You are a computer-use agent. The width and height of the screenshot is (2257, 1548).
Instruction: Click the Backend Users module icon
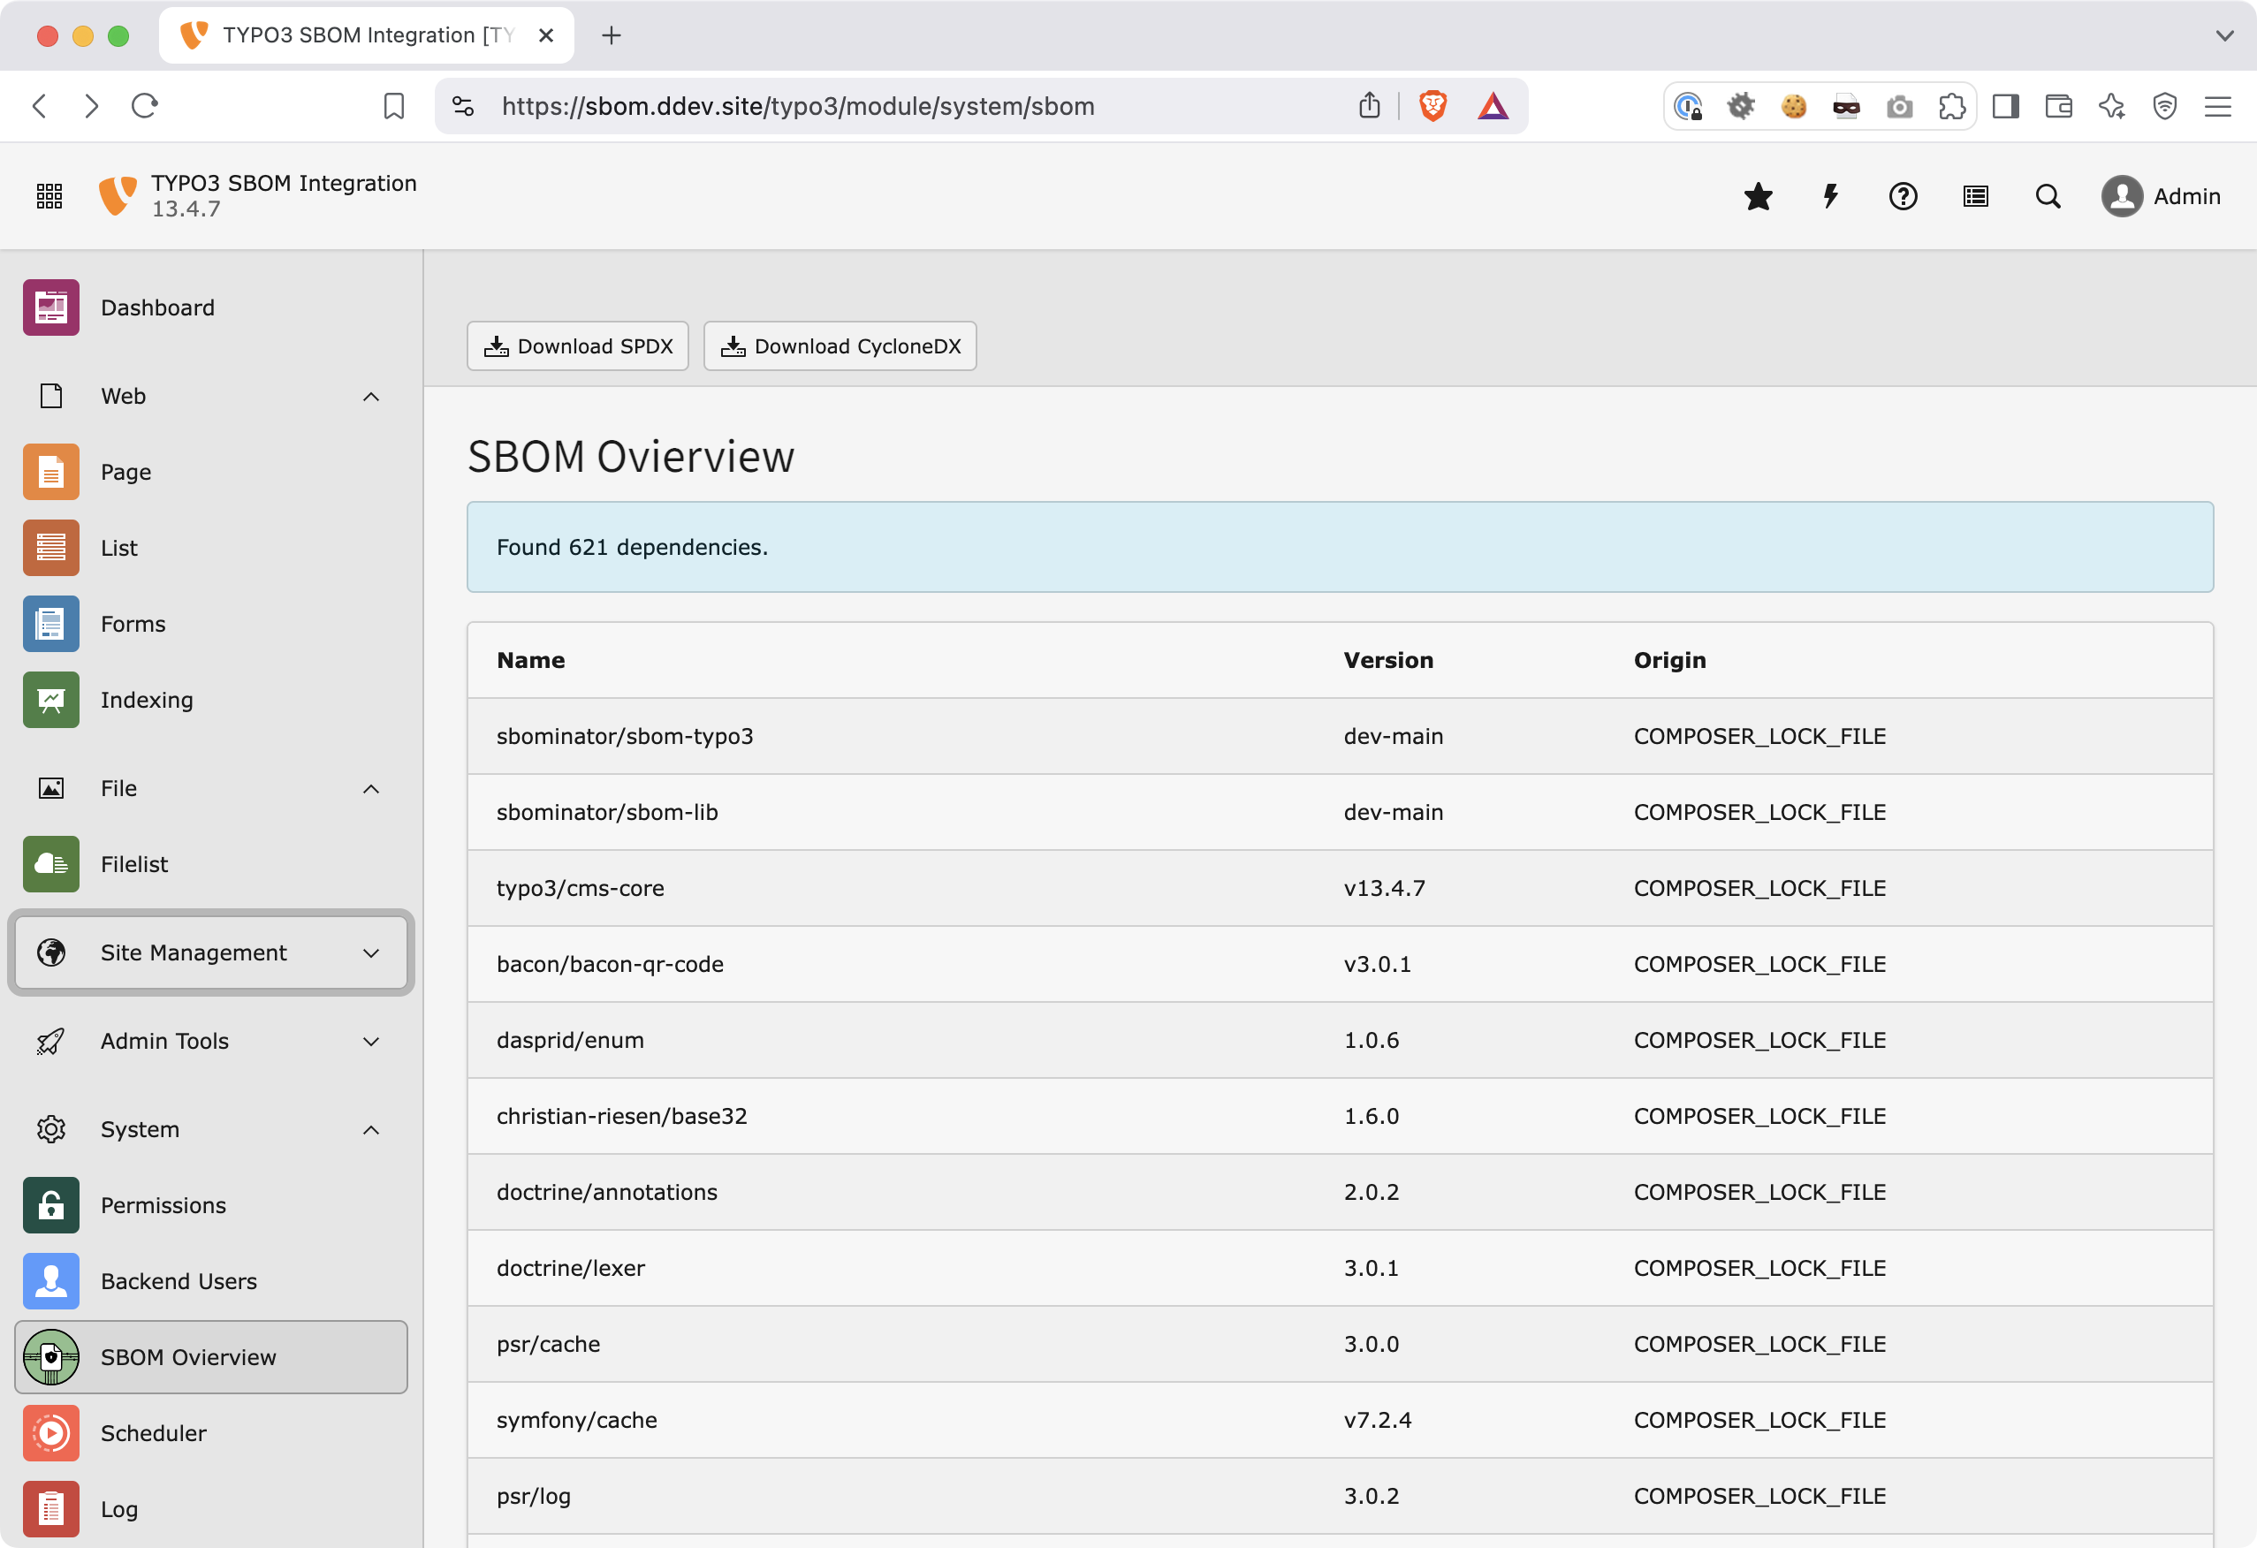tap(50, 1281)
